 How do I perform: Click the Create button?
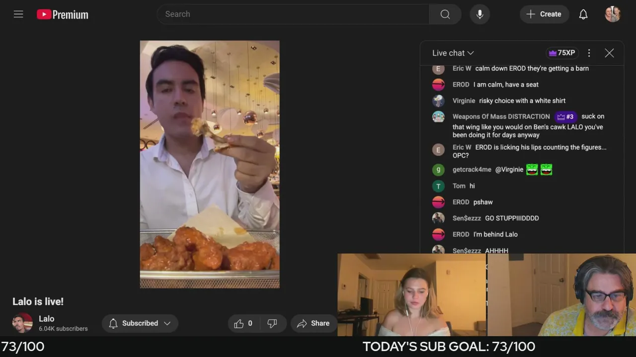pos(544,14)
